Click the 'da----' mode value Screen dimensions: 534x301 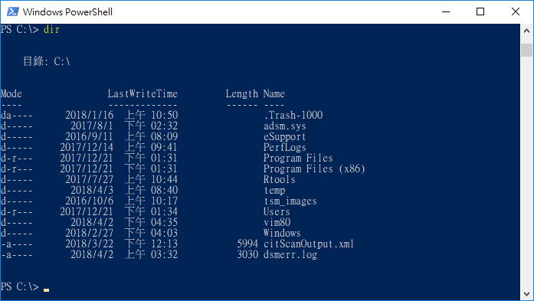click(16, 115)
